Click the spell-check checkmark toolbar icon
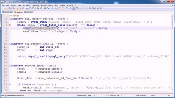Image resolution: width=175 pixels, height=98 pixels. (101, 8)
